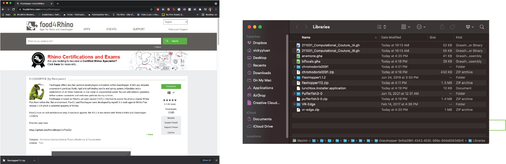Click Show All downloads button
506x164 pixels.
(207, 160)
